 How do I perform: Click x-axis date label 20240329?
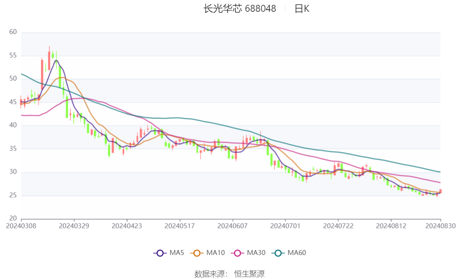pyautogui.click(x=74, y=226)
